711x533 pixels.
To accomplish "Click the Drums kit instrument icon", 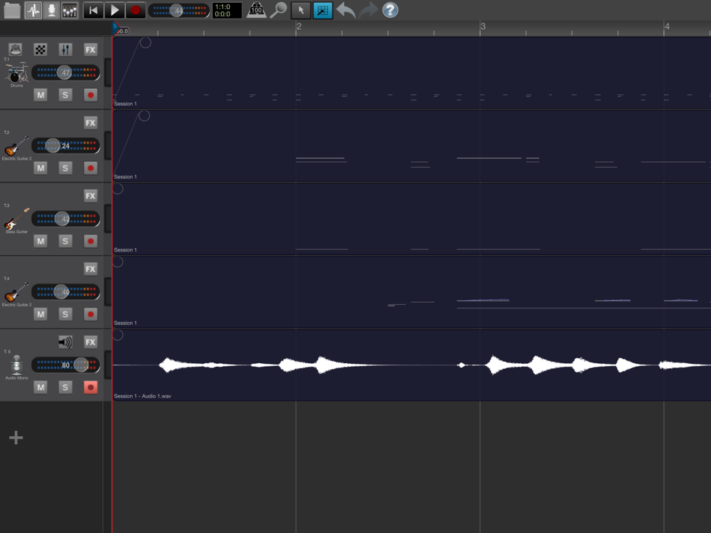I will click(x=16, y=73).
